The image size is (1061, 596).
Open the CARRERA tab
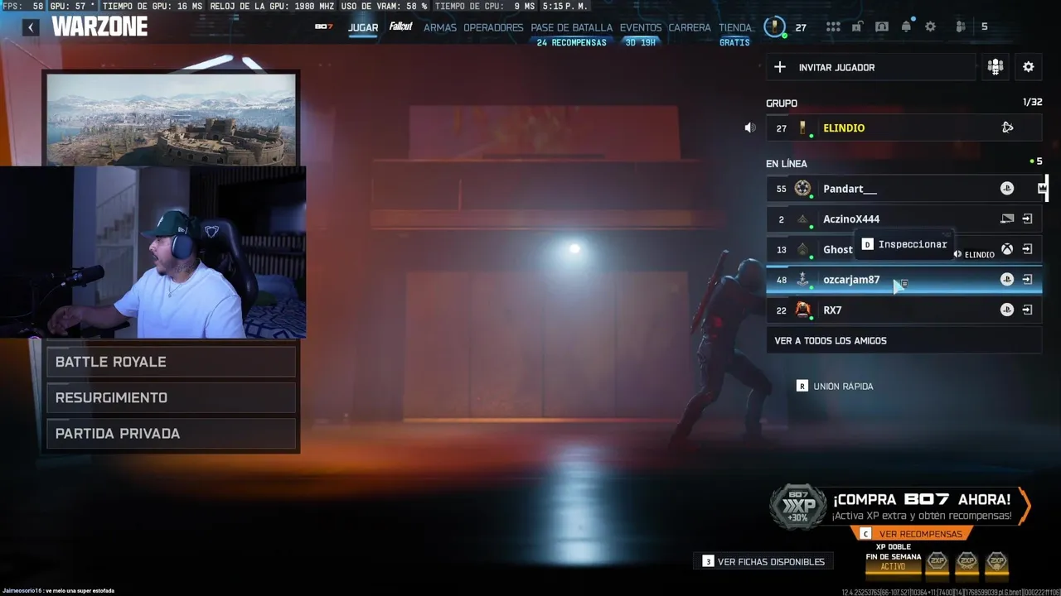tap(690, 27)
